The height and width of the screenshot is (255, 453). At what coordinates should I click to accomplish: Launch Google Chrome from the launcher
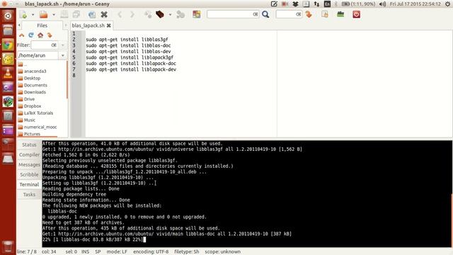[x=8, y=45]
